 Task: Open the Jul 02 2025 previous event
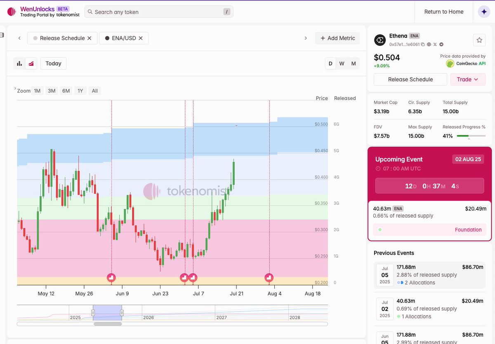429,309
